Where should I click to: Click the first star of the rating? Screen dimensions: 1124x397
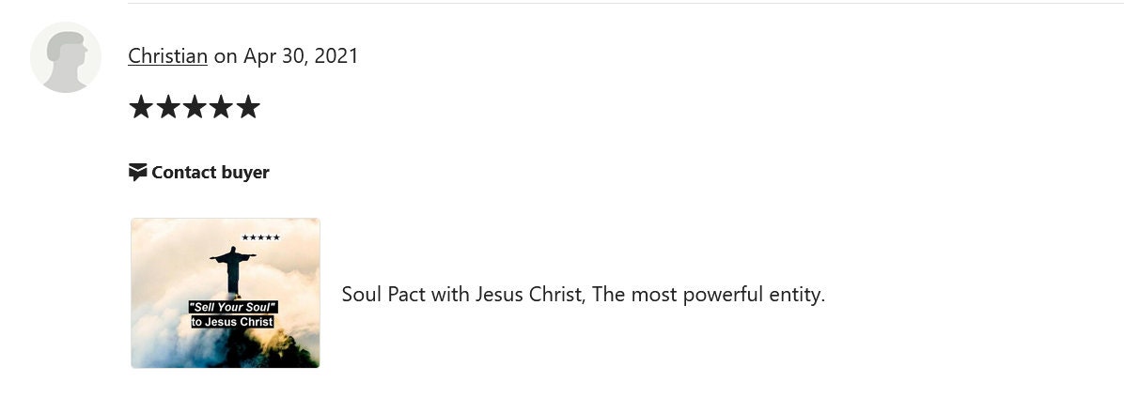click(141, 107)
